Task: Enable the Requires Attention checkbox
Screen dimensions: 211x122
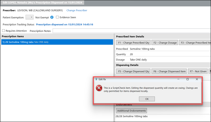Action: click(x=3, y=31)
